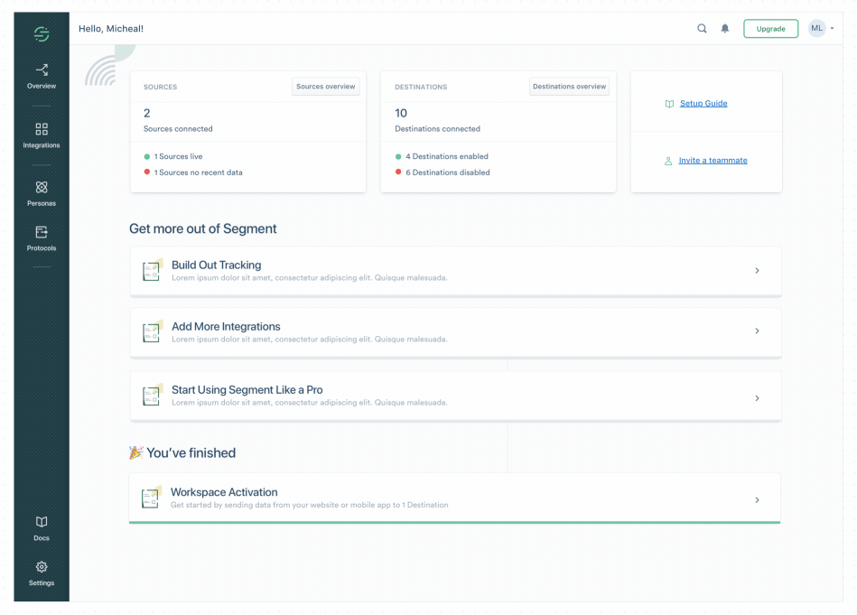Screen dimensions: 857x615
Task: Click the Upgrade button
Action: click(770, 29)
